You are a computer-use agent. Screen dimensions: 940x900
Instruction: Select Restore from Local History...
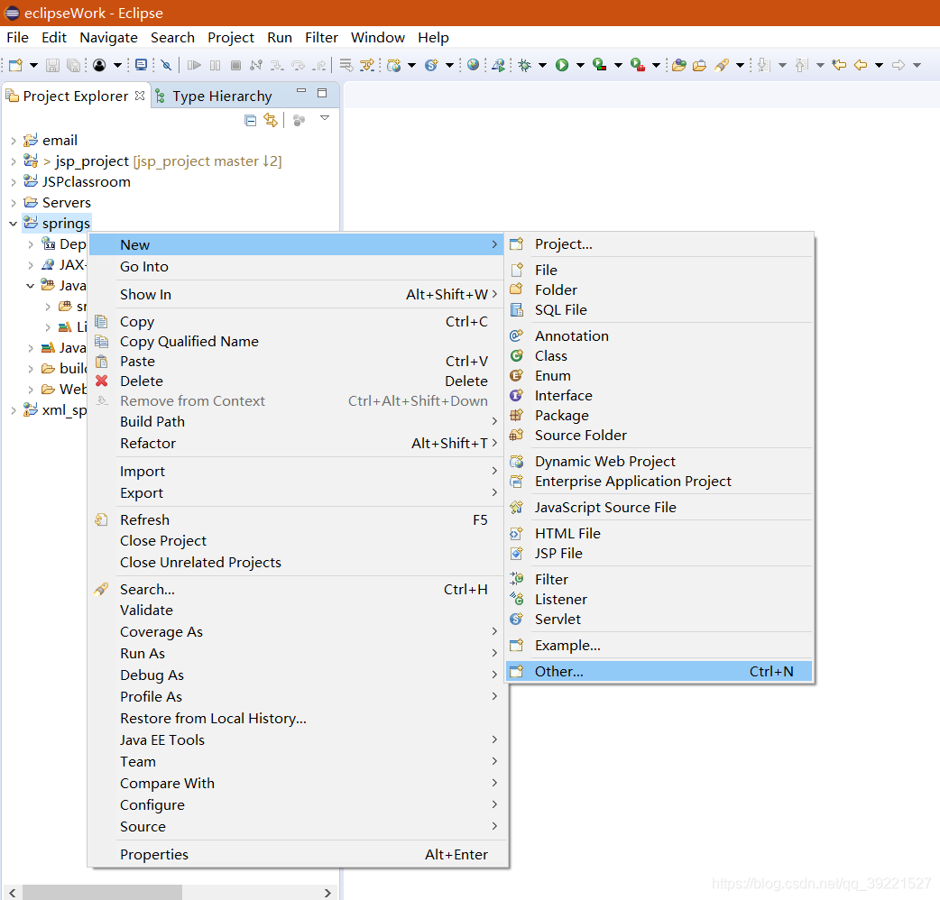(298, 718)
